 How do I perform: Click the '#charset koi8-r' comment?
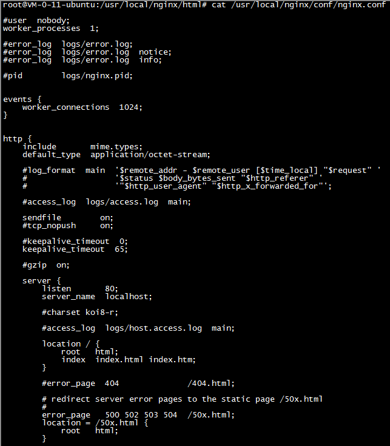point(80,313)
